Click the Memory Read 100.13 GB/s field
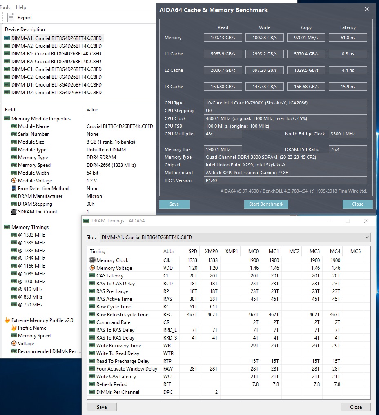The image size is (379, 415). point(223,38)
